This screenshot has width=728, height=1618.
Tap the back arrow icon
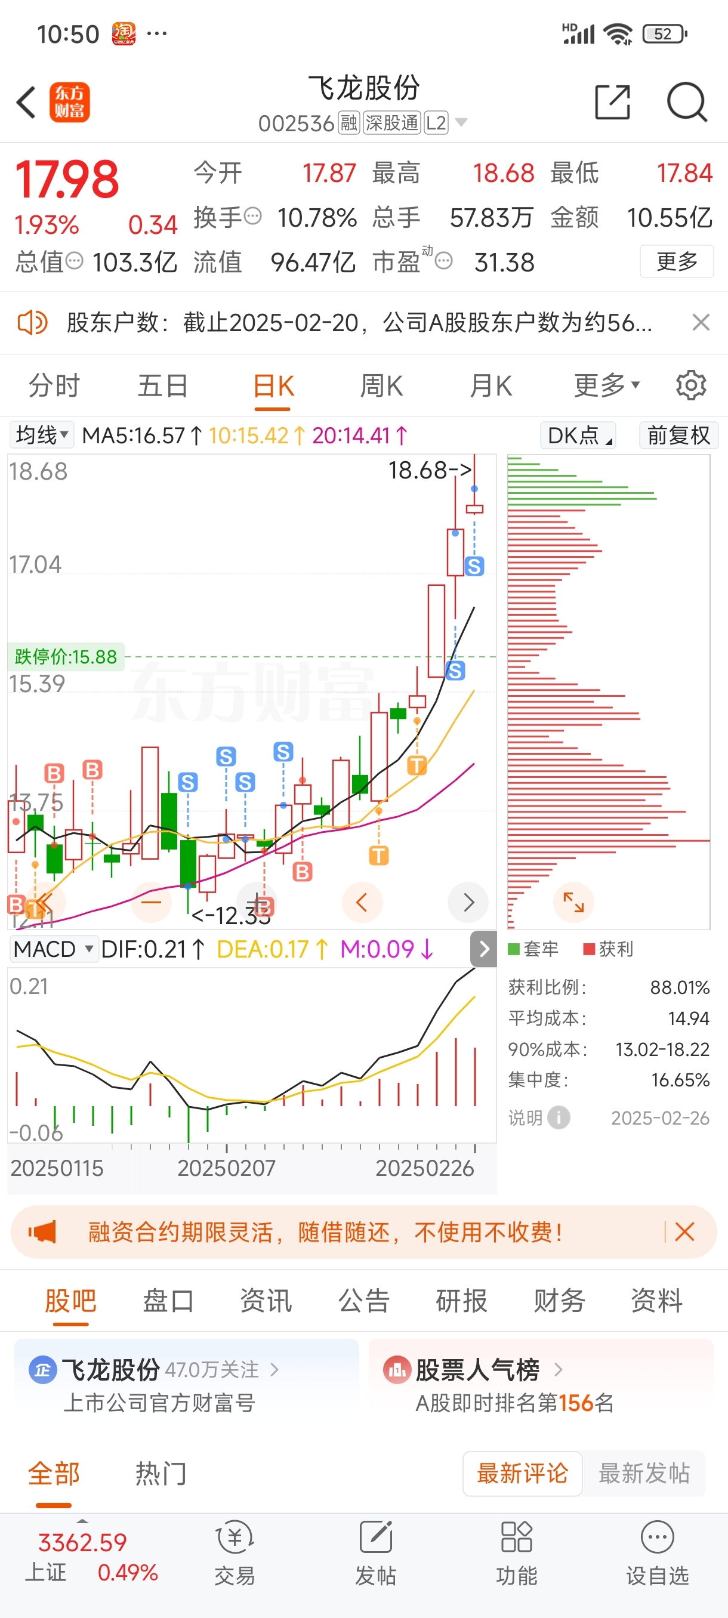click(26, 103)
